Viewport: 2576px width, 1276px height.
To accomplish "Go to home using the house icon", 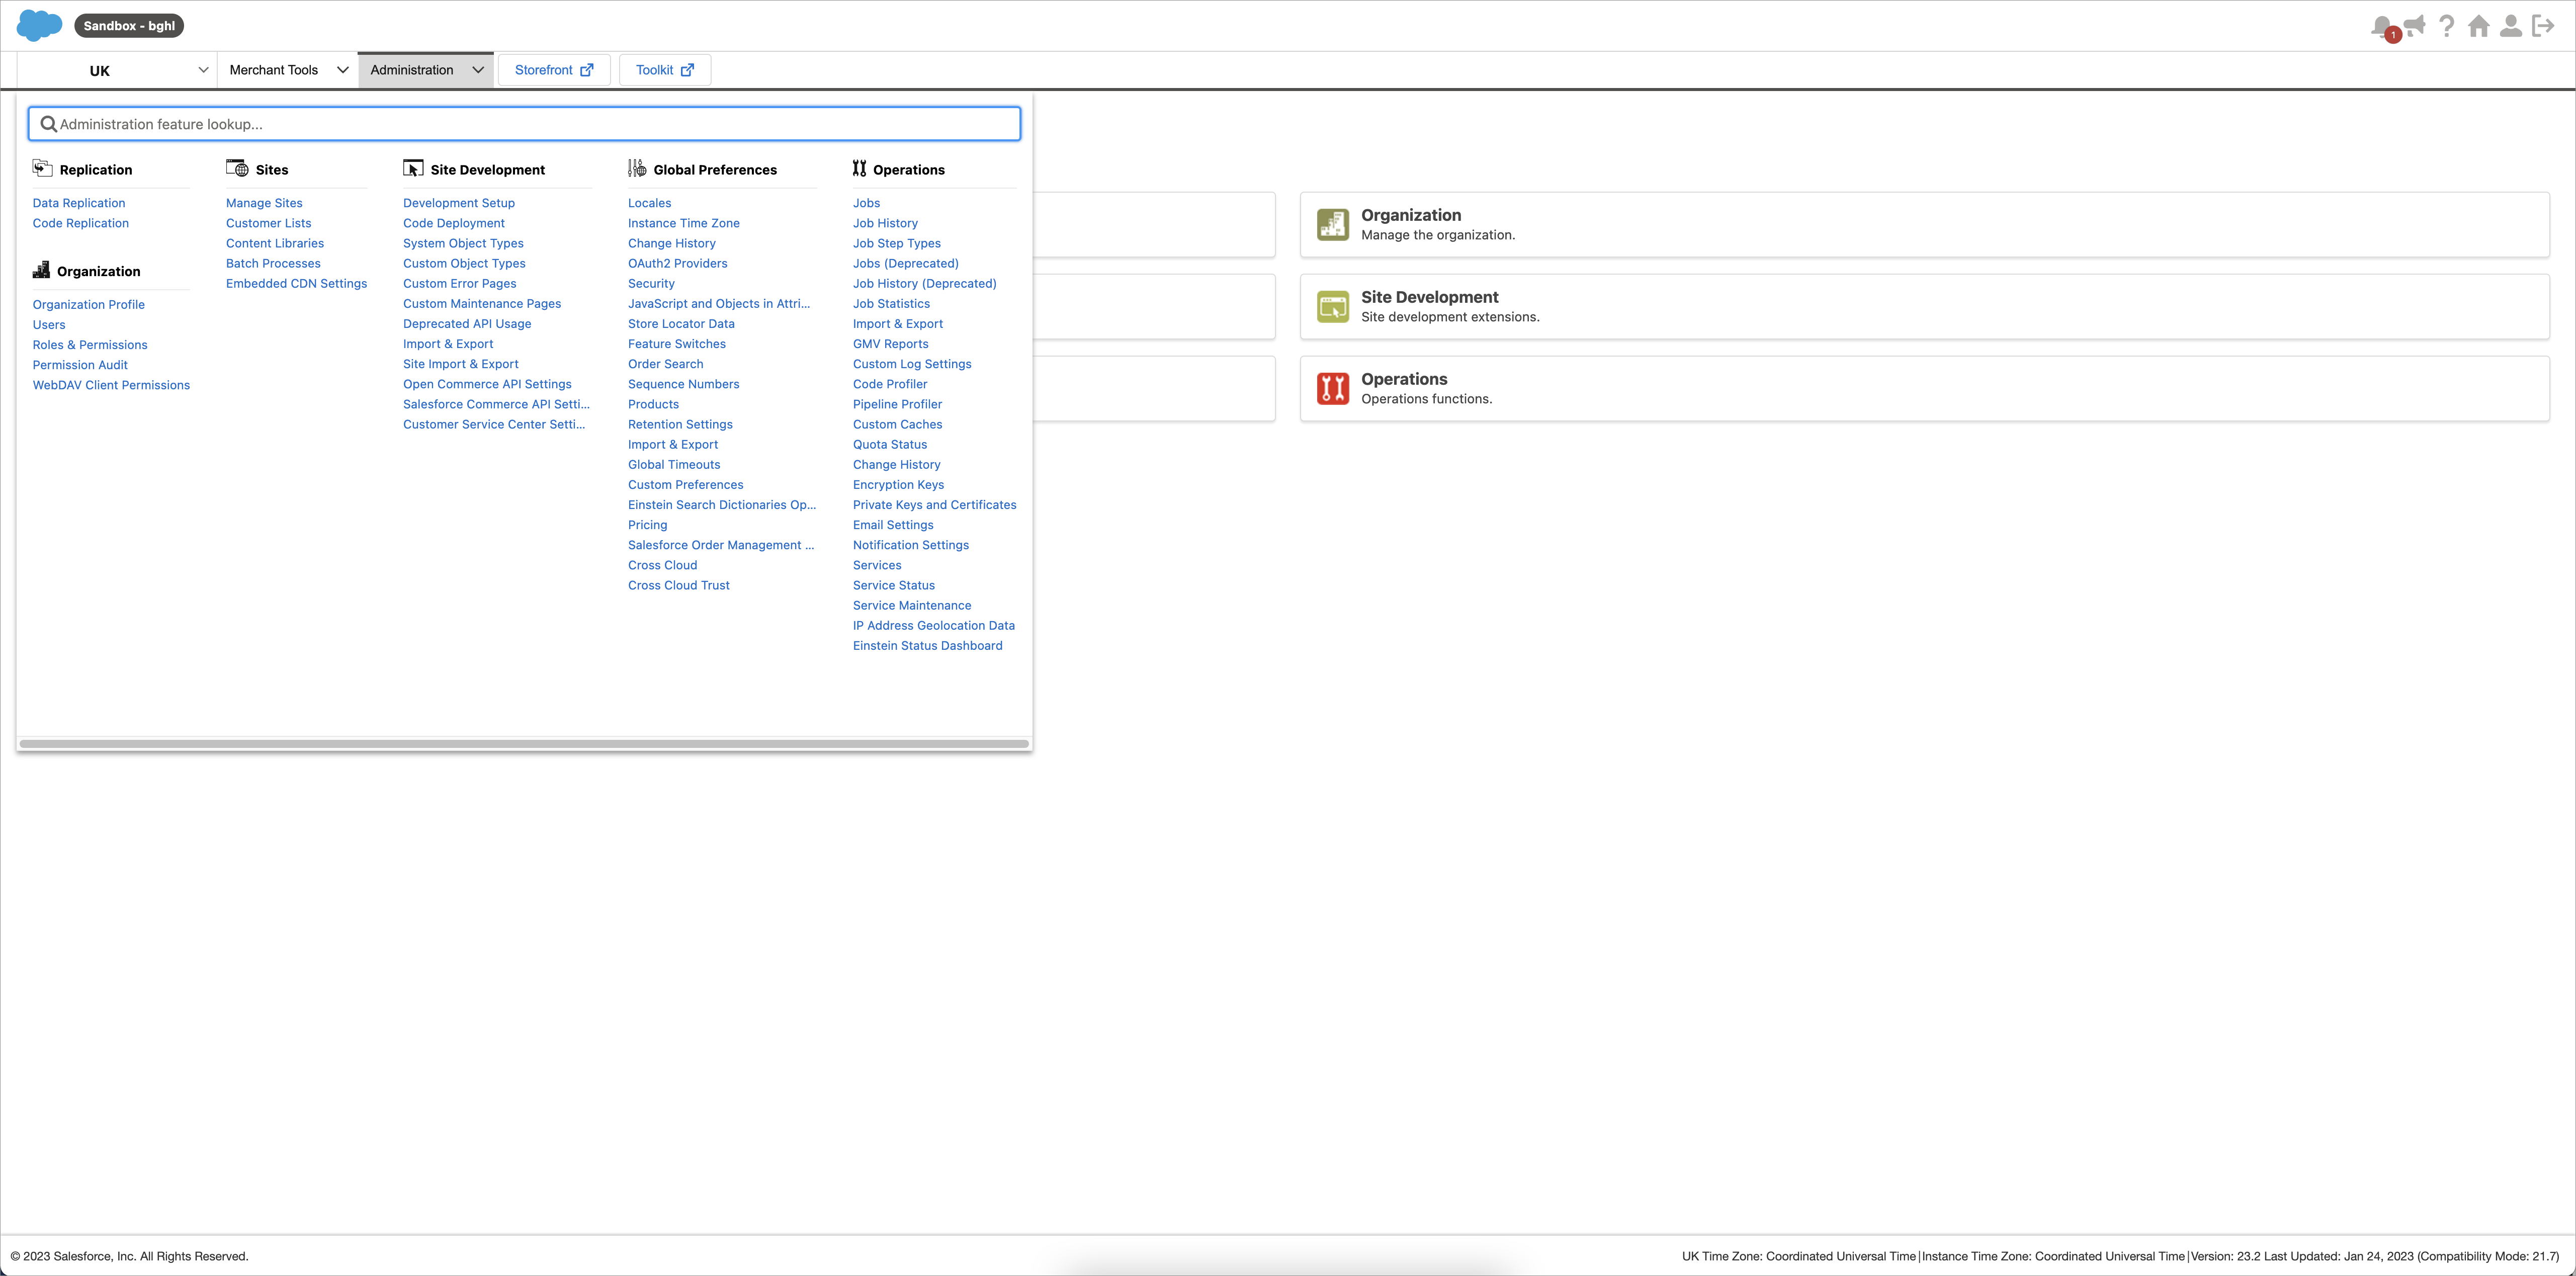I will 2478,26.
